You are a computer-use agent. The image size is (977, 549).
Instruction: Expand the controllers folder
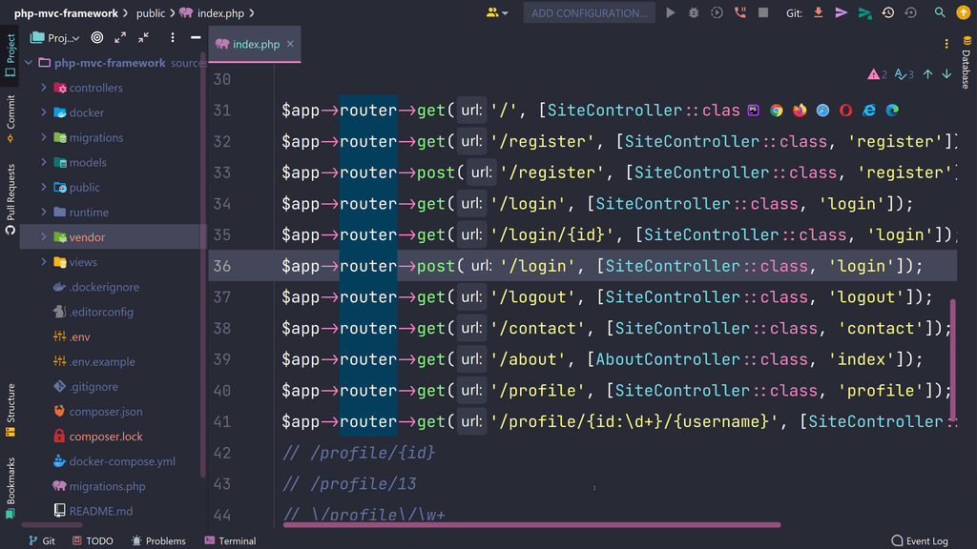pos(44,88)
